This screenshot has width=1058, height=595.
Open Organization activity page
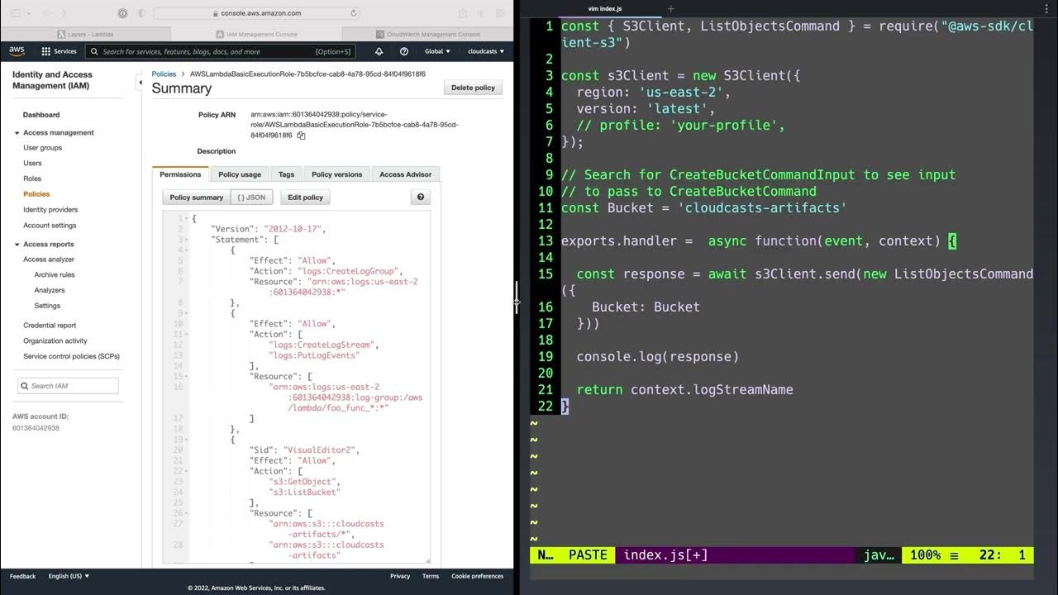[55, 340]
